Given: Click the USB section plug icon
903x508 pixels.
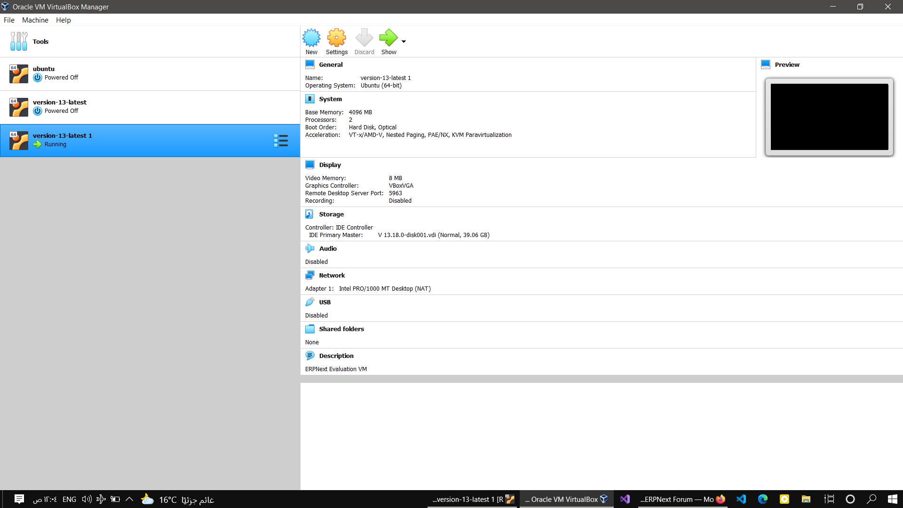Looking at the screenshot, I should 310,302.
